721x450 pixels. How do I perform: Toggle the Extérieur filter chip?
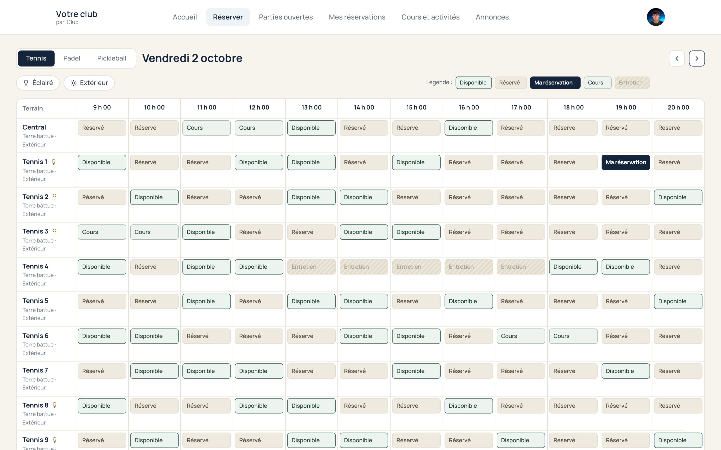tap(89, 83)
